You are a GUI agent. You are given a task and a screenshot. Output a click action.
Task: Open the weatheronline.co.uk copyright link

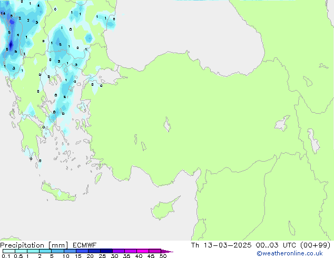click(290, 253)
